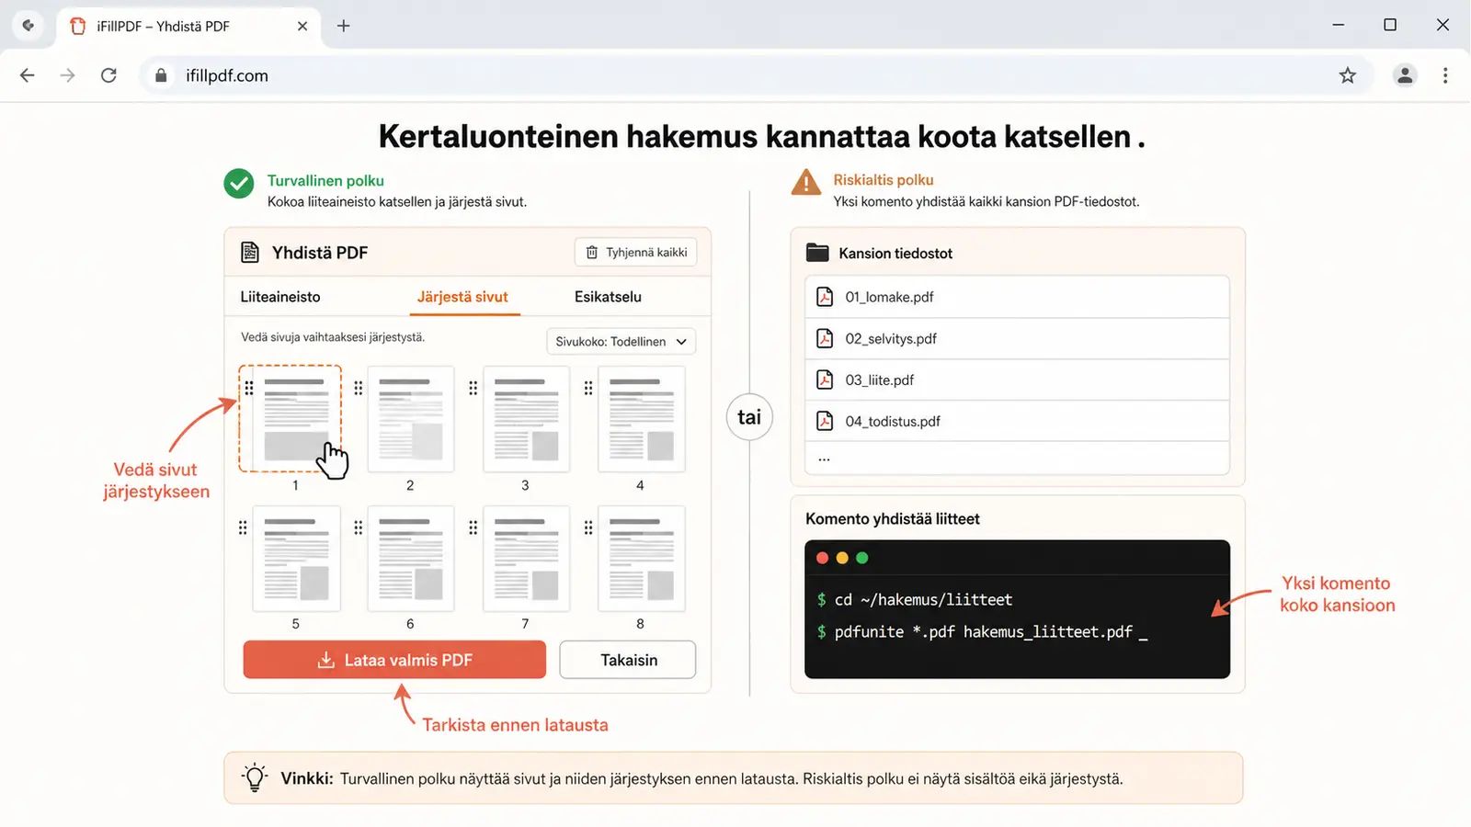Switch to the Liiteaineisto tab
1471x827 pixels.
coord(280,297)
